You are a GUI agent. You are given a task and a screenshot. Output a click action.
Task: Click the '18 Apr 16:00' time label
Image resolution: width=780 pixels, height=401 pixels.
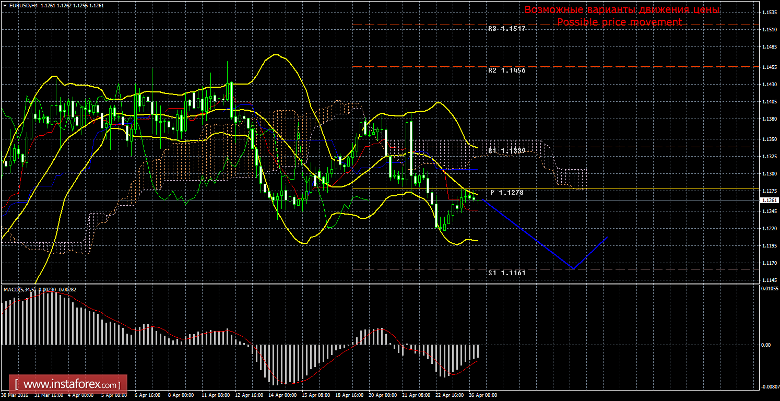tap(349, 395)
